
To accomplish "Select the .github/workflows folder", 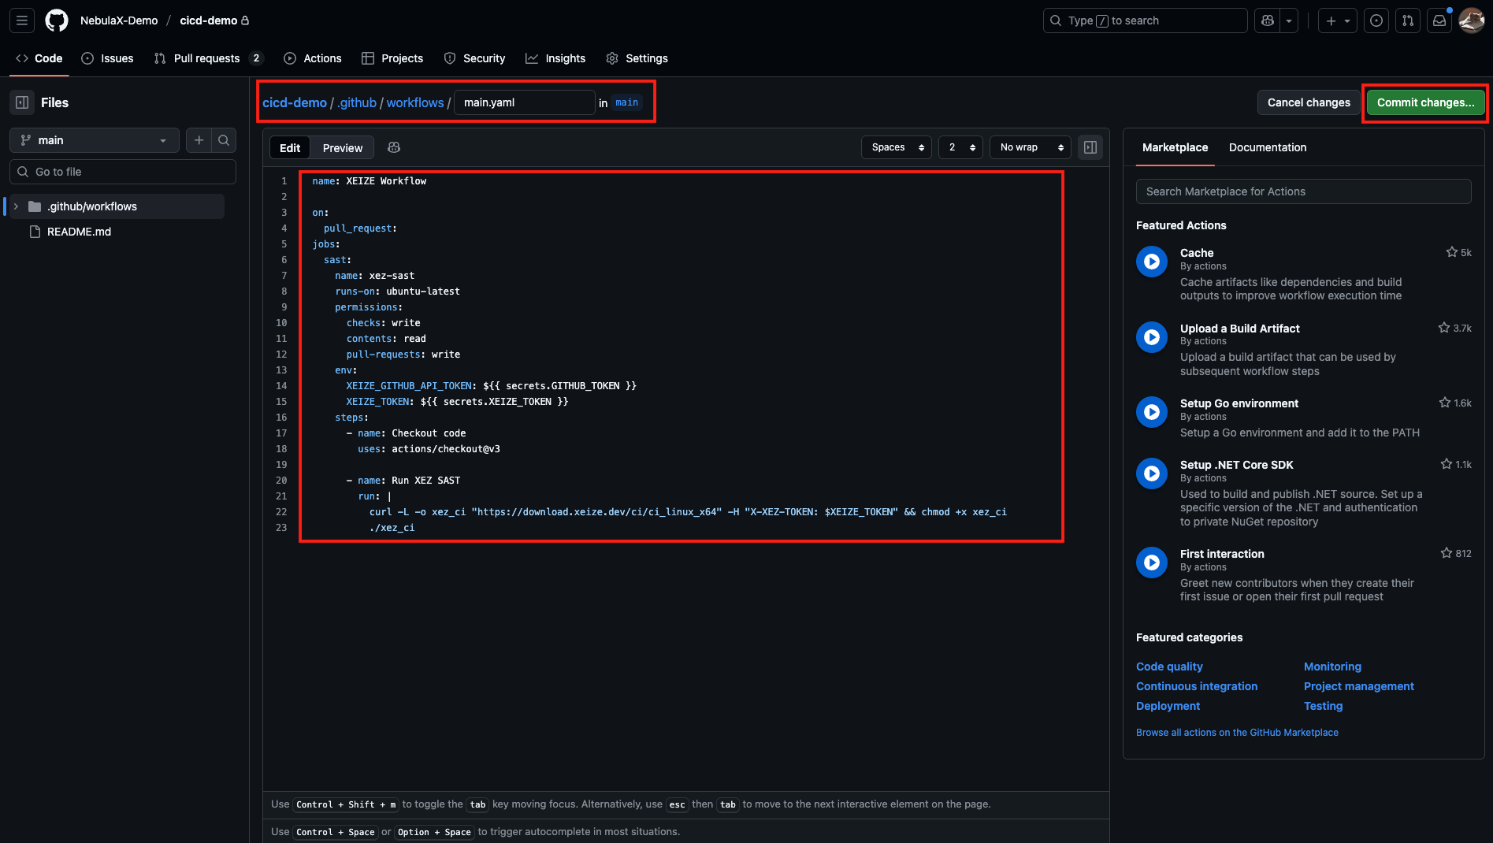I will [92, 206].
